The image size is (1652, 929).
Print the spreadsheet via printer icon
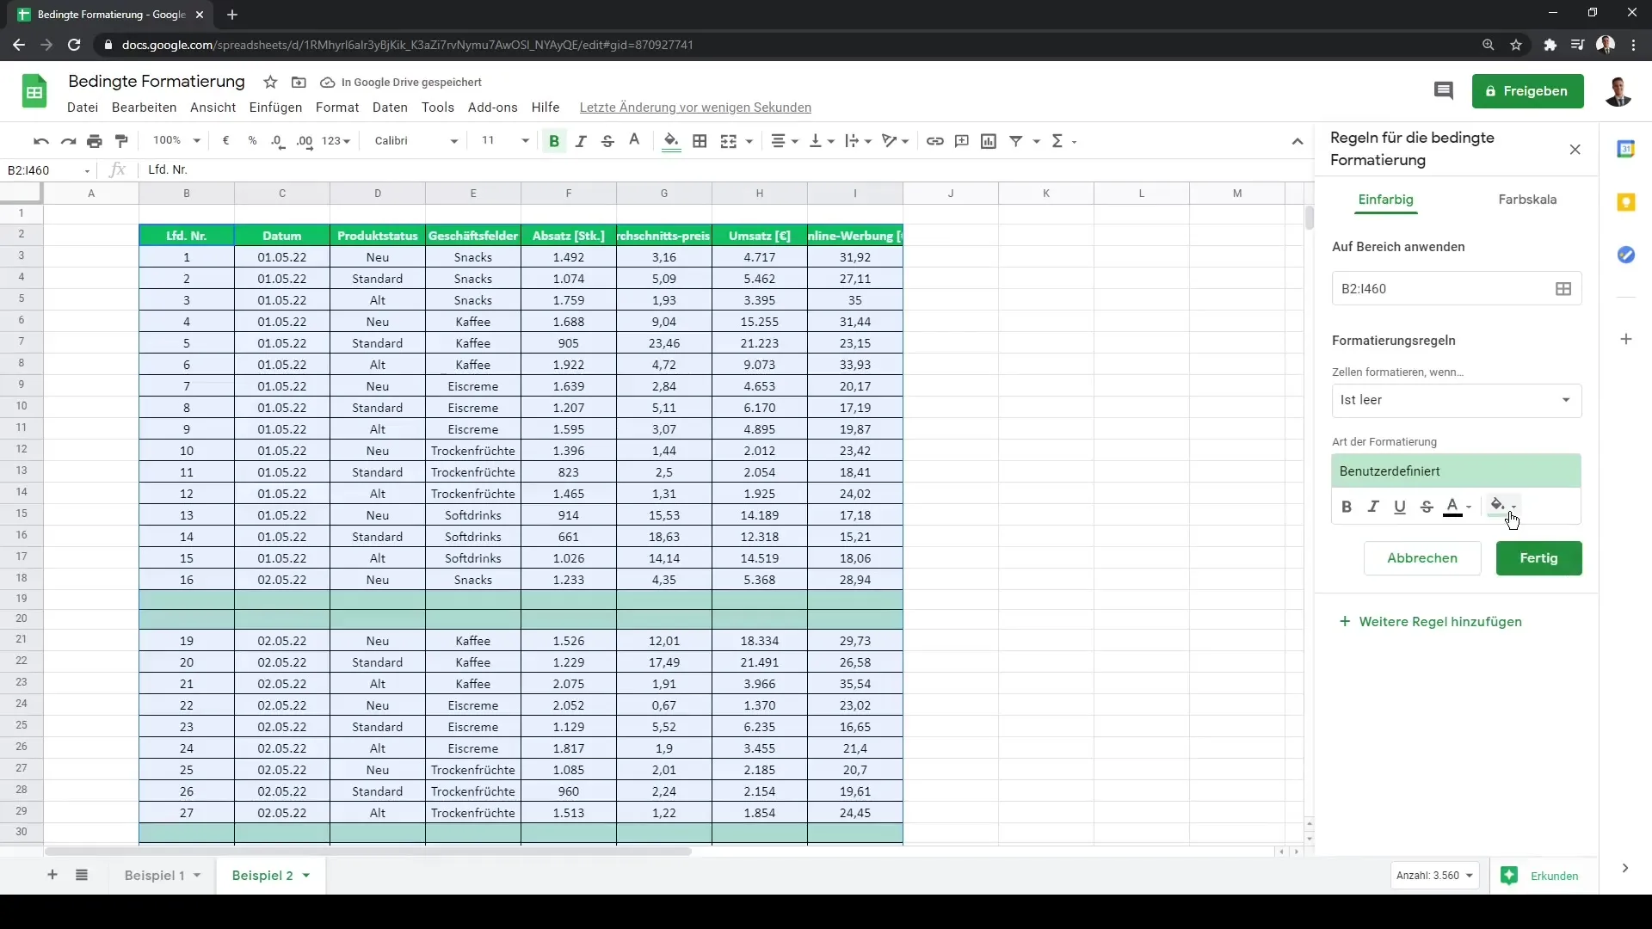pyautogui.click(x=95, y=141)
